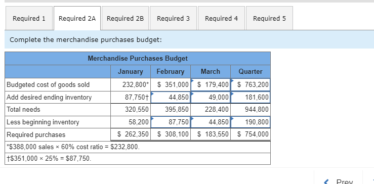Click Quarter total needs 944,800

[x=251, y=110]
